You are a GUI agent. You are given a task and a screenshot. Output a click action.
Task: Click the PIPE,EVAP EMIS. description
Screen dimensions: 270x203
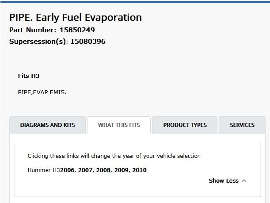[41, 92]
